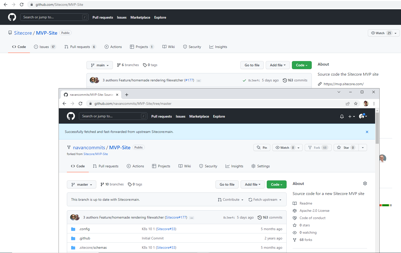401x253 pixels.
Task: Click Go to file in front window
Action: tap(227, 184)
